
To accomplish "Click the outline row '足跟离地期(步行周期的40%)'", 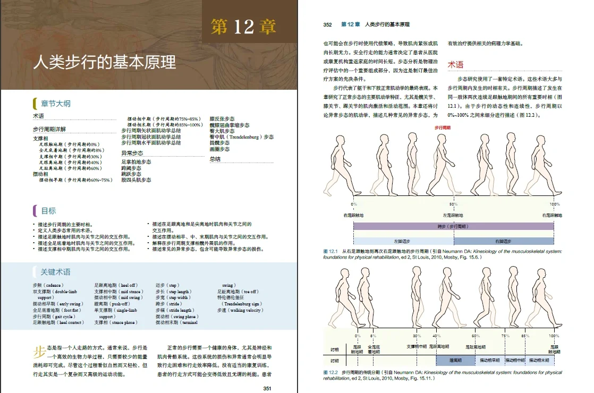I will pos(71,163).
